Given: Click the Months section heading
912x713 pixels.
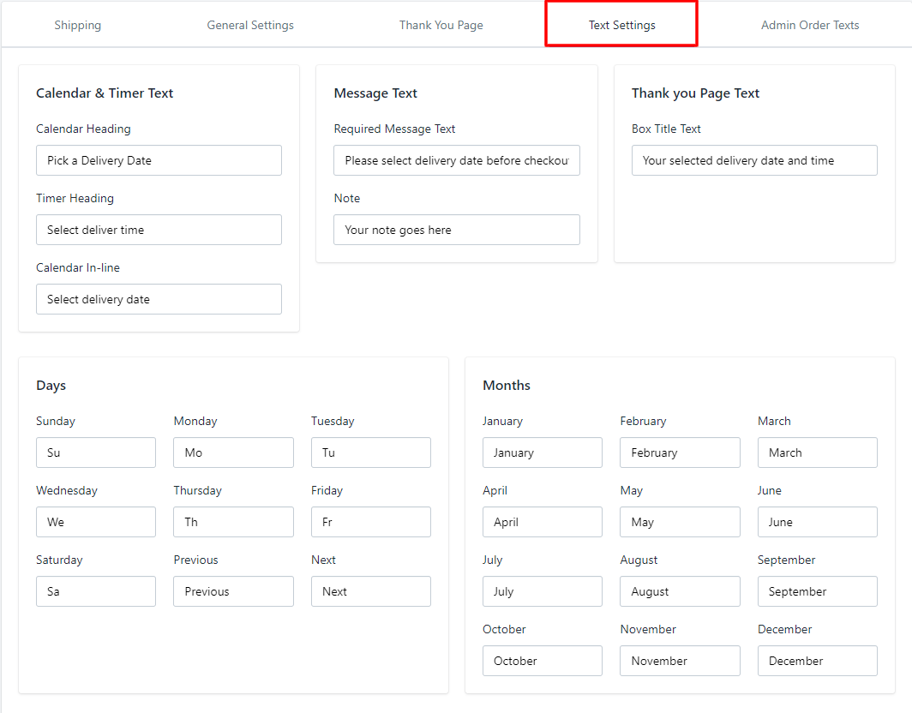Looking at the screenshot, I should pos(507,385).
